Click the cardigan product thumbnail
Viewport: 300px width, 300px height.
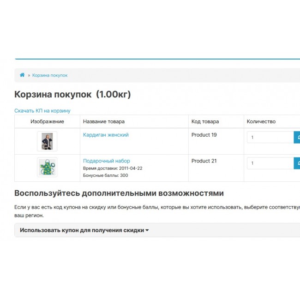(x=47, y=141)
